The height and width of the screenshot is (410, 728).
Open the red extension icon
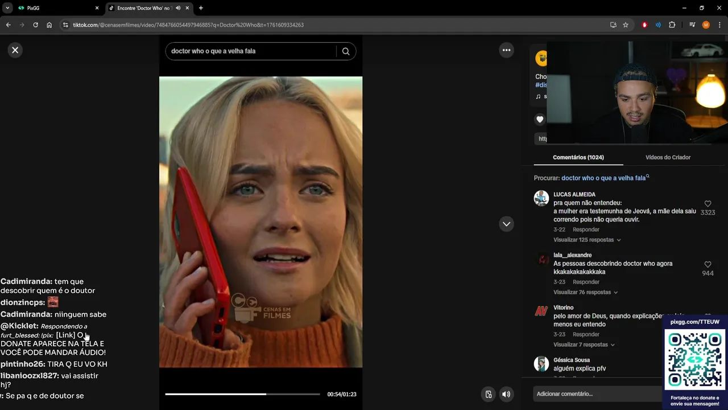(x=644, y=25)
